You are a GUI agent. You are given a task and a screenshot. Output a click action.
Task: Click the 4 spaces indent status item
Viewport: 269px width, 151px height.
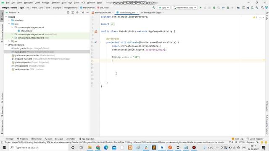pos(251,142)
